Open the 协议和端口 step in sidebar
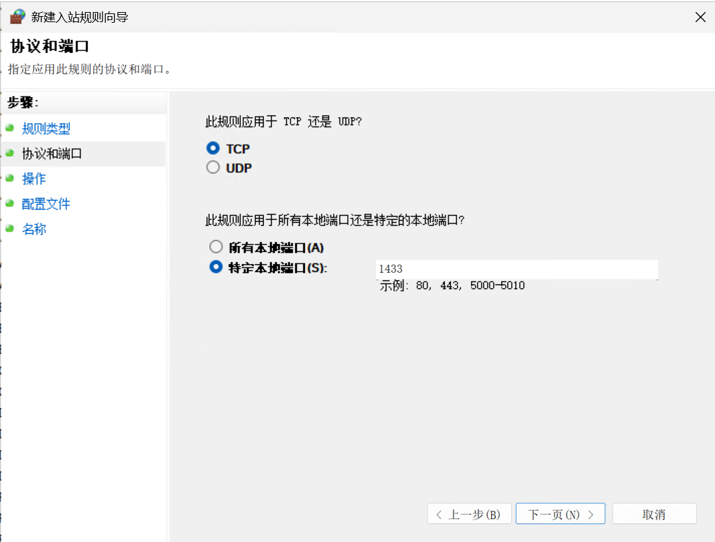Image resolution: width=715 pixels, height=542 pixels. (52, 154)
